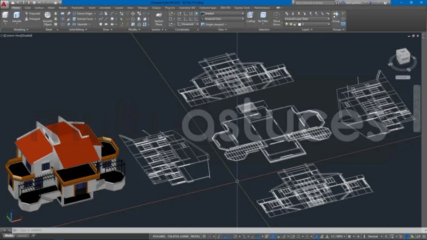Open the Shaded visual style dropdown
This screenshot has width=427, height=240.
223,13
